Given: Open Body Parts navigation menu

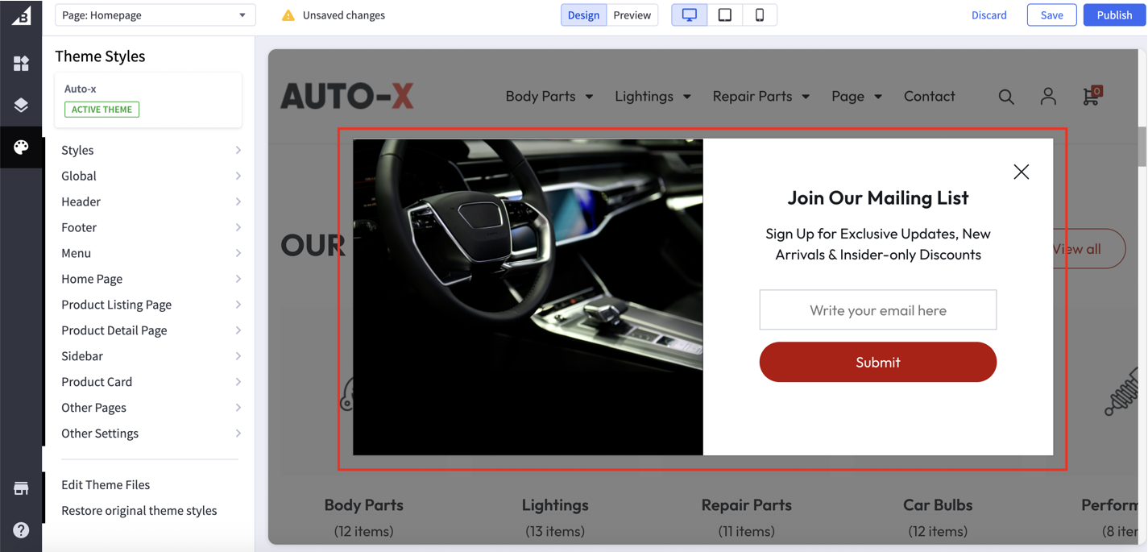Looking at the screenshot, I should [549, 96].
